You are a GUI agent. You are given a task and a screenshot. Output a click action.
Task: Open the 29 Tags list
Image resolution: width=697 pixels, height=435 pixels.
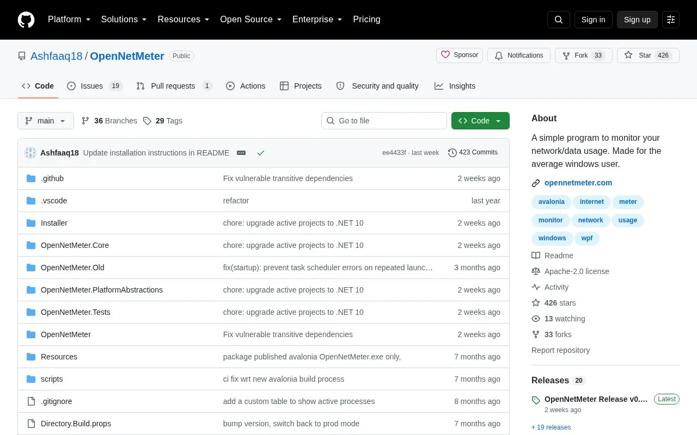(163, 121)
